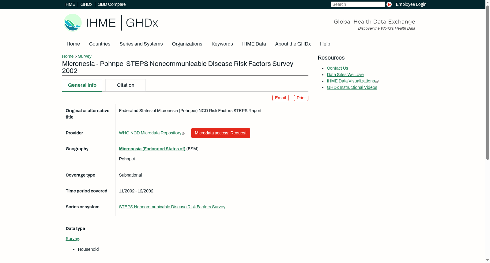Image resolution: width=490 pixels, height=263 pixels.
Task: Click the scrollbar up arrow
Action: [x=488, y=2]
